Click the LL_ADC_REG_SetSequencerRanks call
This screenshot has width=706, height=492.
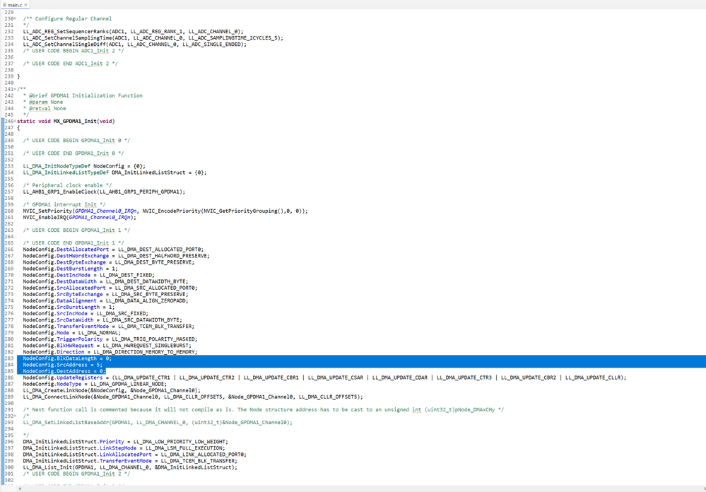(x=134, y=32)
